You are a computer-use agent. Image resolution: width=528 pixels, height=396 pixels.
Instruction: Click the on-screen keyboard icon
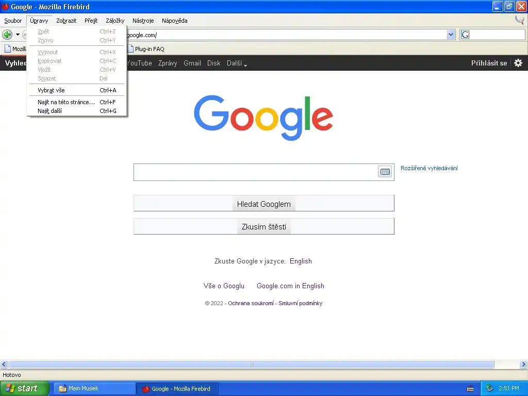[385, 172]
